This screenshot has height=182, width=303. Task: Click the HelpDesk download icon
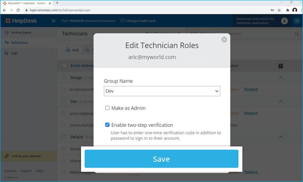[x=284, y=21]
